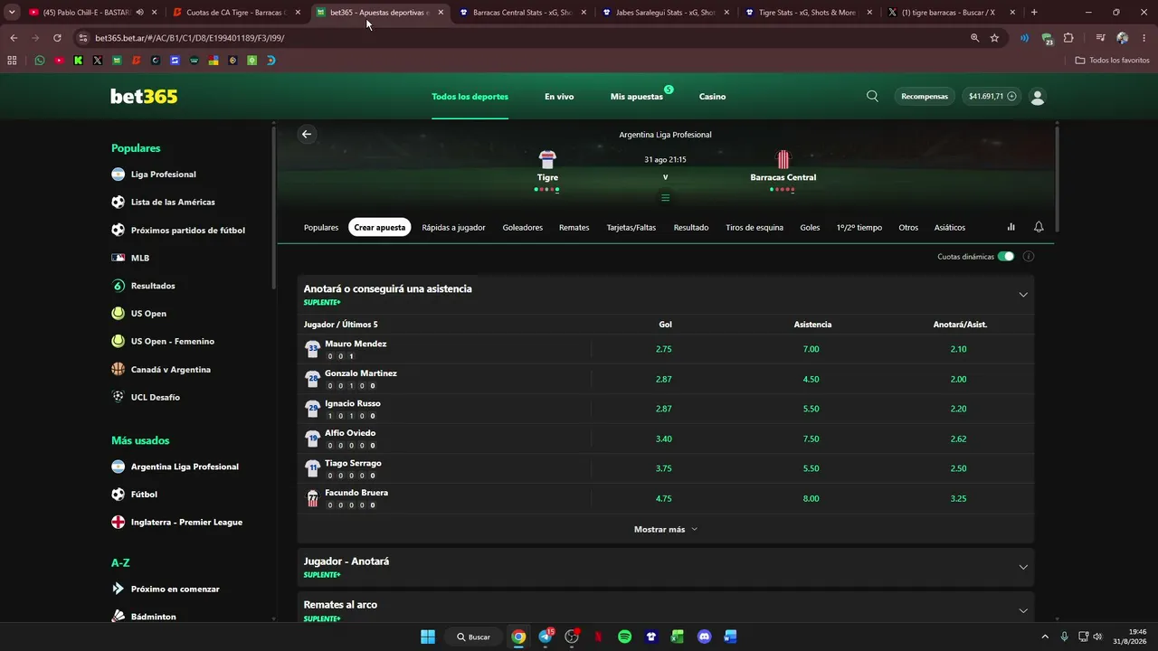Click the Tigre team shirt icon
Screen dimensions: 1158x651
547,160
